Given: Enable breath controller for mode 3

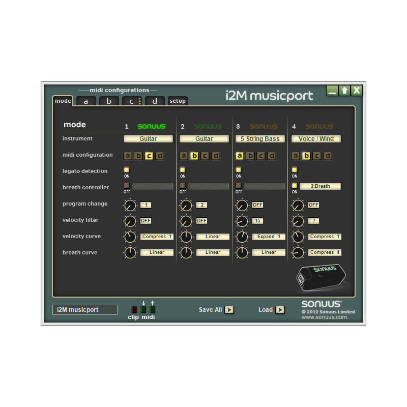Looking at the screenshot, I should point(239,186).
